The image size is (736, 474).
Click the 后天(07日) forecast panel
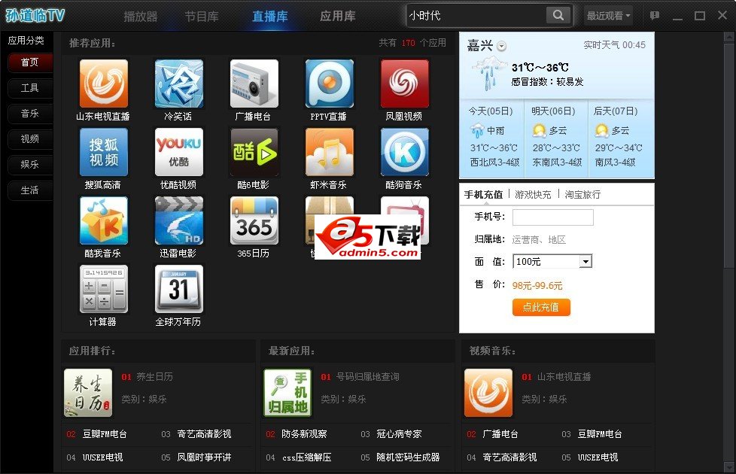621,138
